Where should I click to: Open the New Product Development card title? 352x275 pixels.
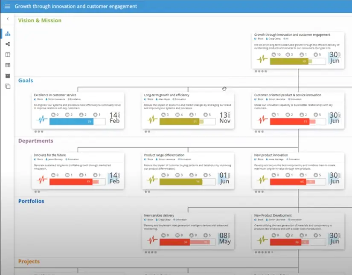coord(273,215)
